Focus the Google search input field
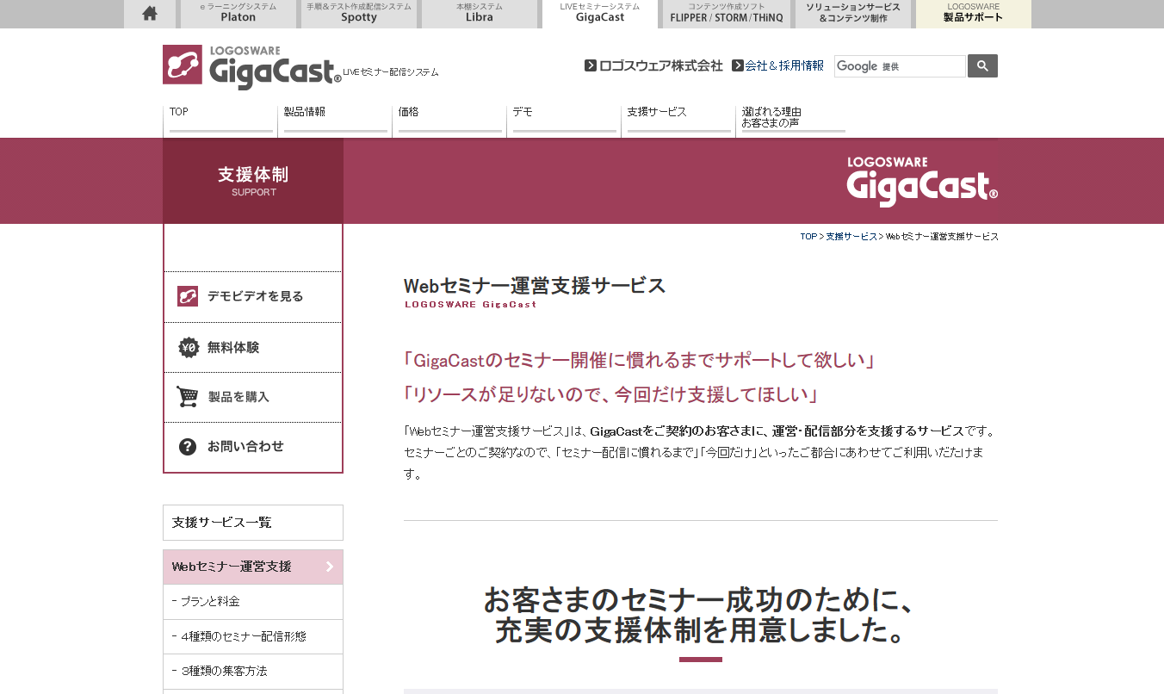Screen dimensions: 1164x694 [x=900, y=66]
